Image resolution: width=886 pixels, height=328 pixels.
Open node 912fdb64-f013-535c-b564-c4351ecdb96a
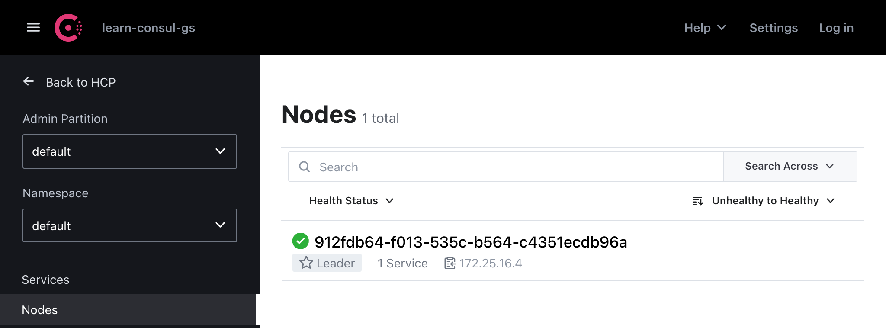[471, 242]
